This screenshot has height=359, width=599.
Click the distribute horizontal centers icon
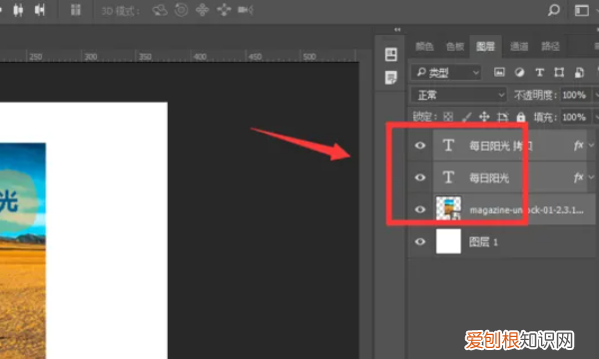point(18,10)
